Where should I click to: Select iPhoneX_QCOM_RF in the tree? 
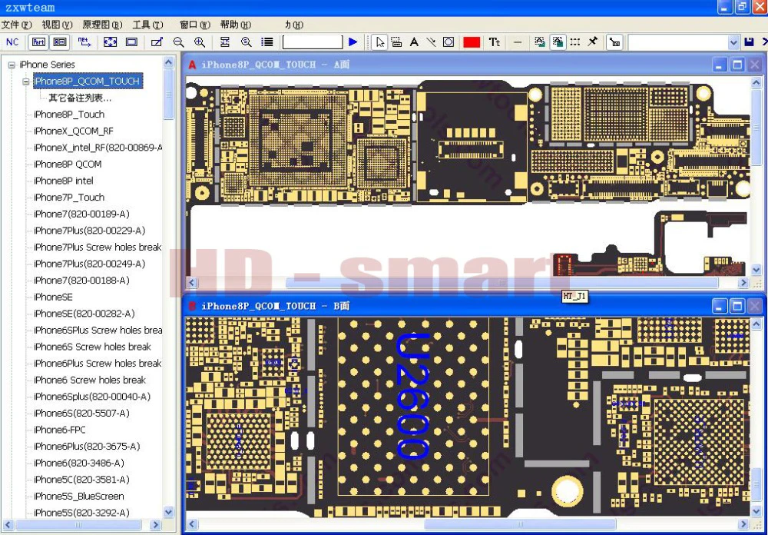74,131
